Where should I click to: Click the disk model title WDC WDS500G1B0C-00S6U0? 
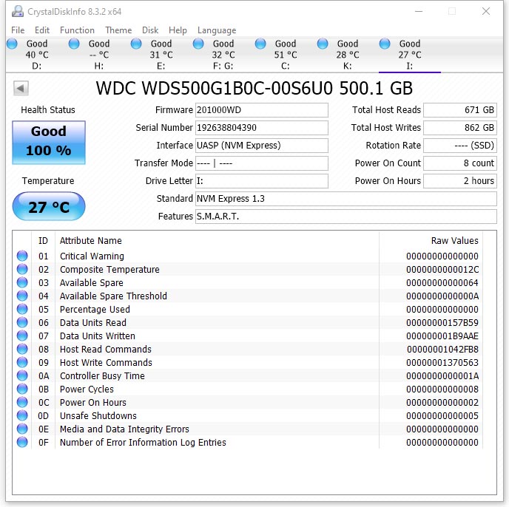(x=215, y=88)
